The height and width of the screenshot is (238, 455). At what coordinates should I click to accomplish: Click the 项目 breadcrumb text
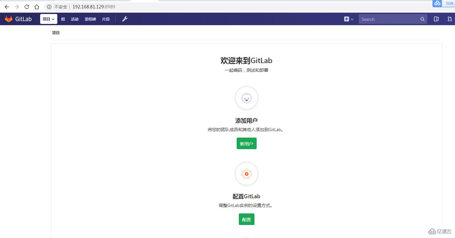click(x=56, y=33)
